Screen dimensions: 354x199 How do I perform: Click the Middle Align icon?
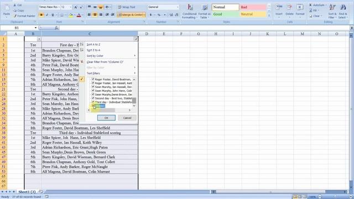pos(95,7)
